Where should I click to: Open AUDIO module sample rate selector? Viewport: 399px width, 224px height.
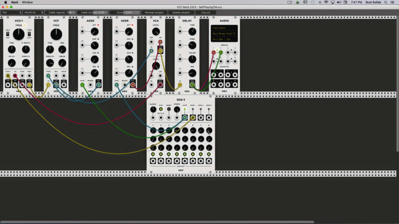coord(218,40)
